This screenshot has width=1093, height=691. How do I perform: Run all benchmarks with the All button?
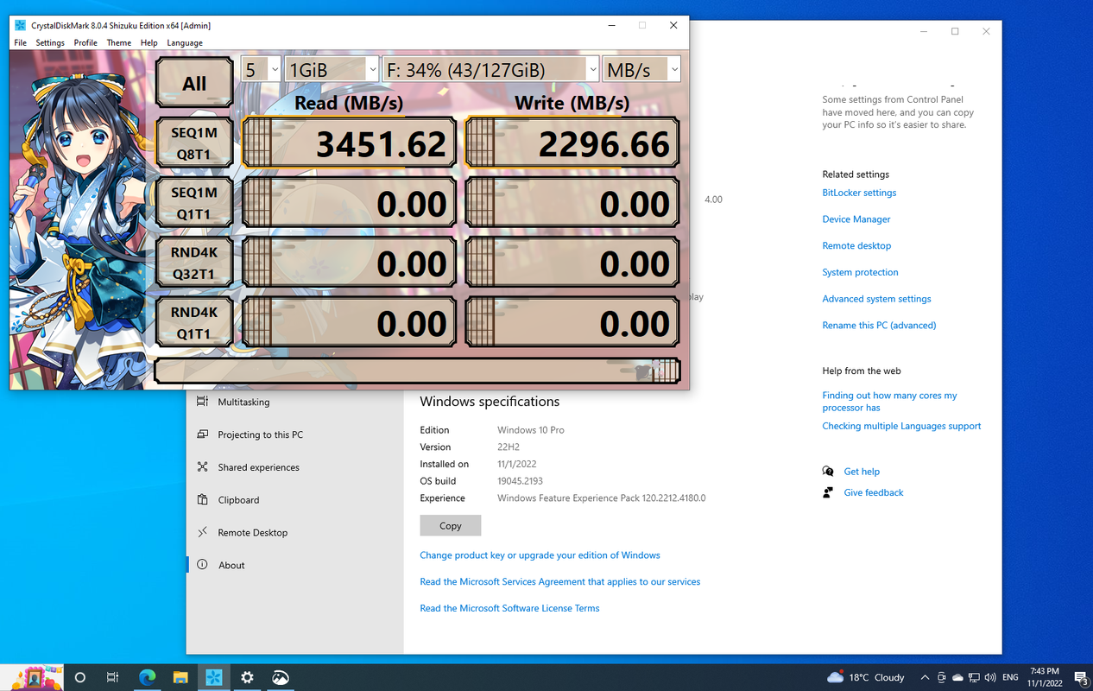click(x=194, y=83)
